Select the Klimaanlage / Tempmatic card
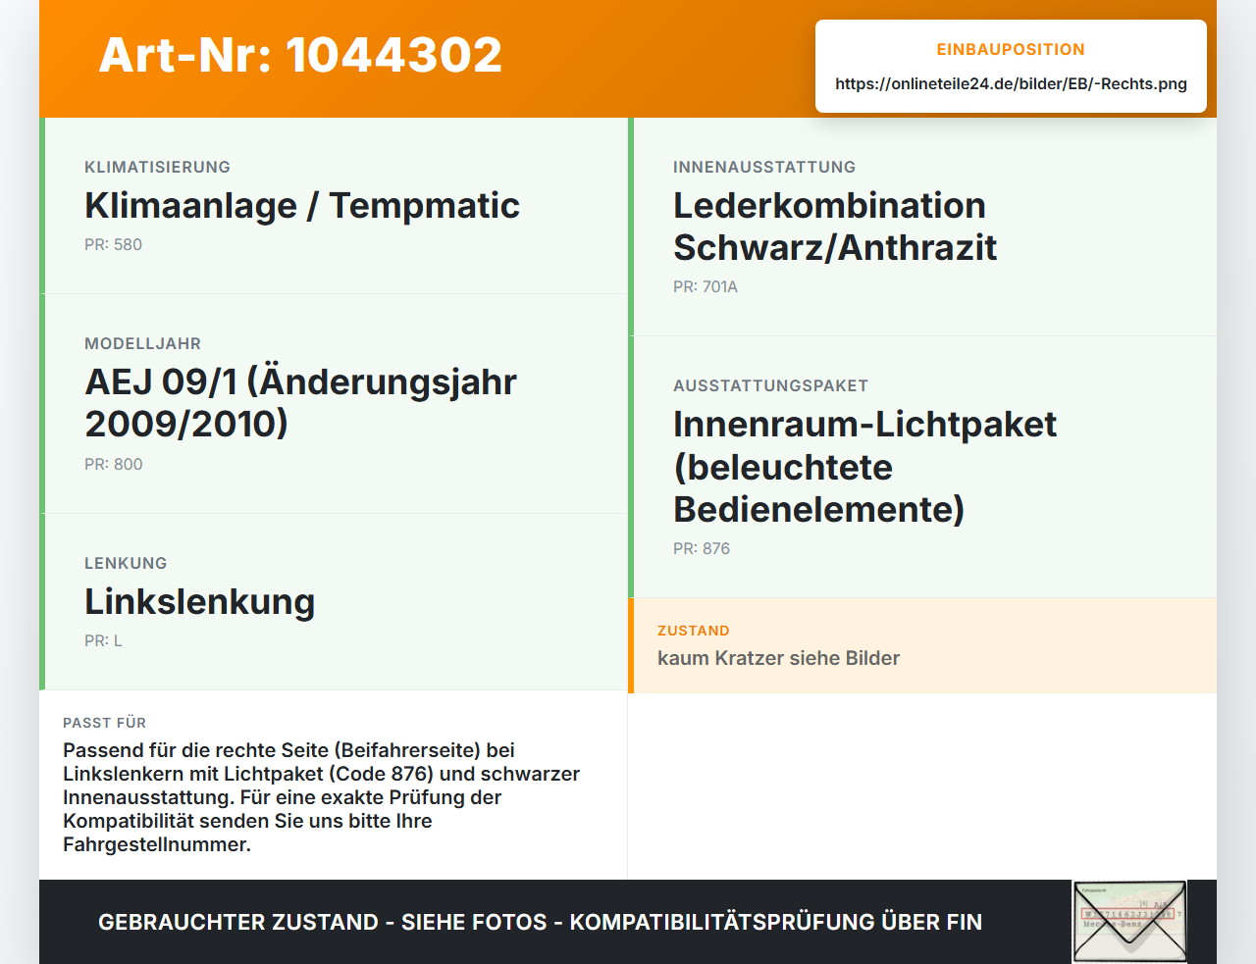Image resolution: width=1256 pixels, height=964 pixels. 334,206
